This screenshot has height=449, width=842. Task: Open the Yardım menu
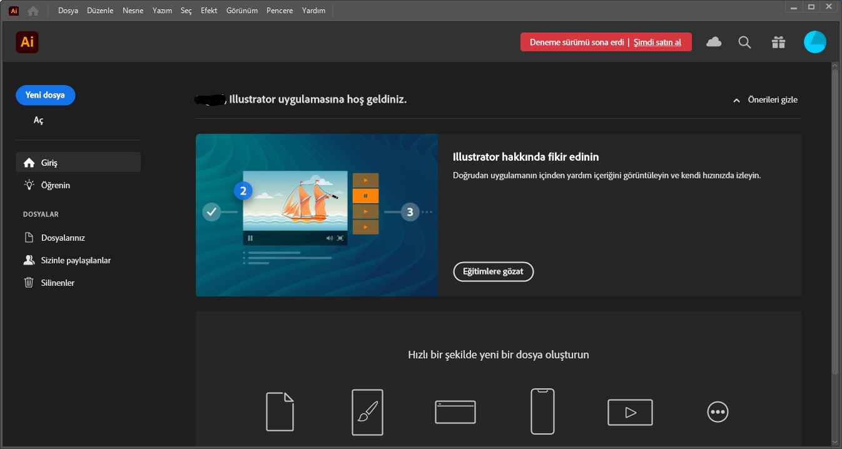point(313,11)
